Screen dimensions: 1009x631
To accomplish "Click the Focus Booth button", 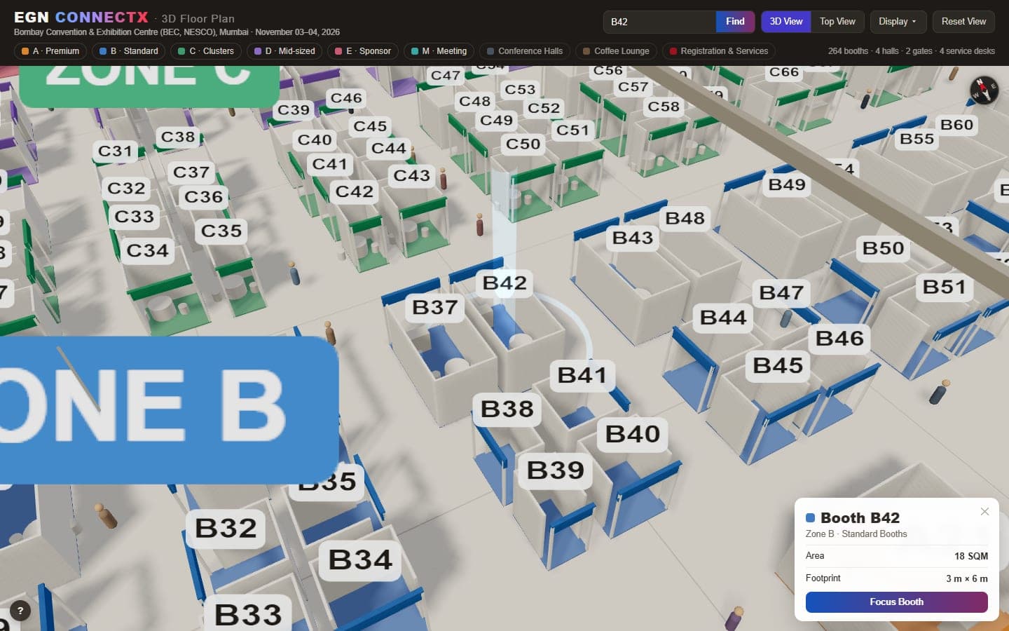I will [896, 602].
